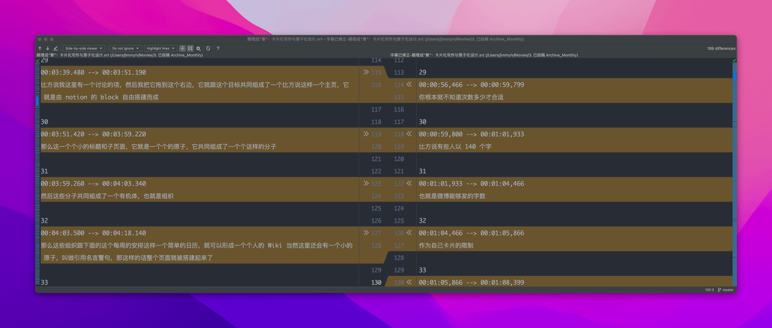Open the Highlight lines dropdown
Viewport: 772px width, 328px height.
click(x=160, y=48)
